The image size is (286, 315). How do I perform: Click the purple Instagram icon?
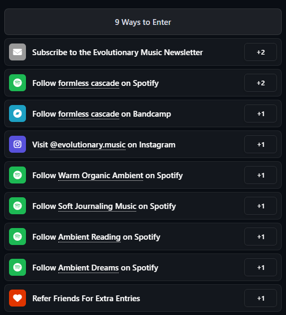(17, 144)
